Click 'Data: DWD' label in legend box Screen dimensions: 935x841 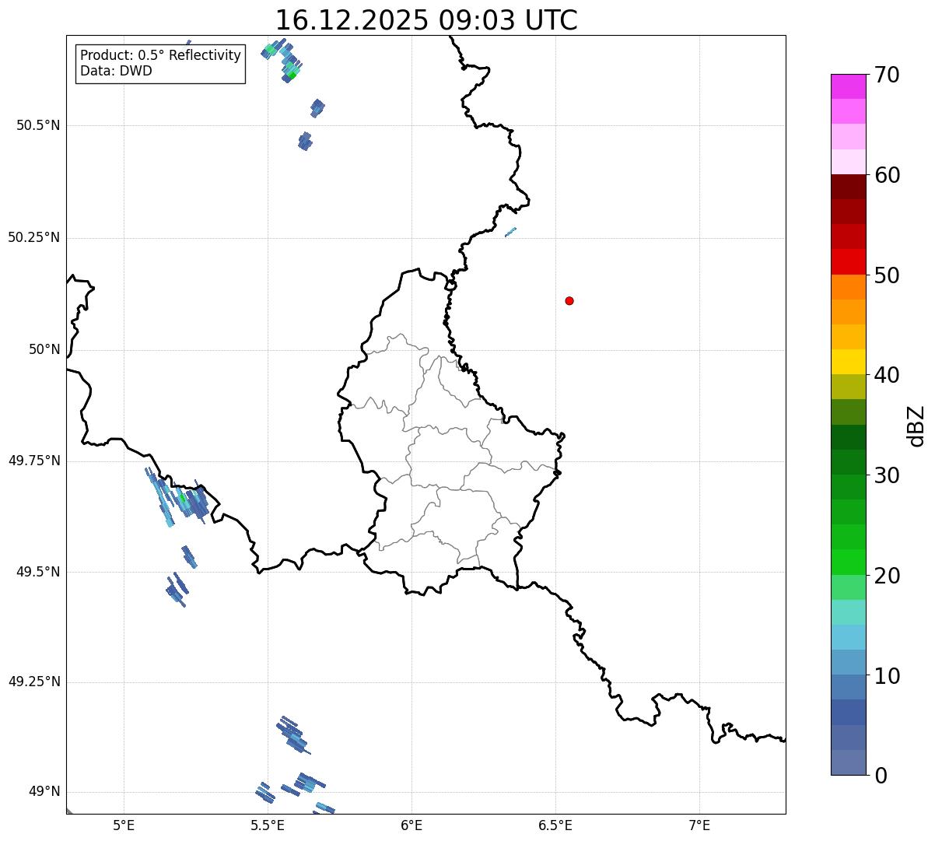point(116,71)
